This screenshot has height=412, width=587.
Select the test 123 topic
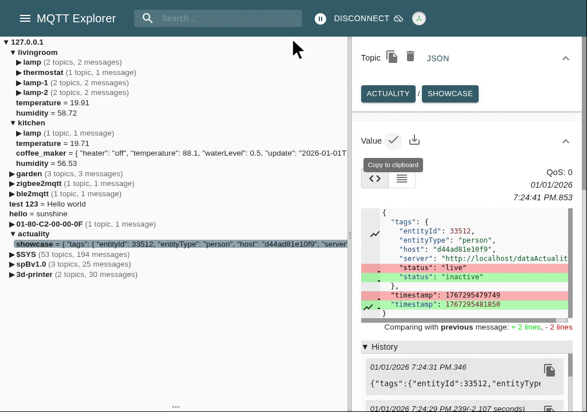coord(23,204)
